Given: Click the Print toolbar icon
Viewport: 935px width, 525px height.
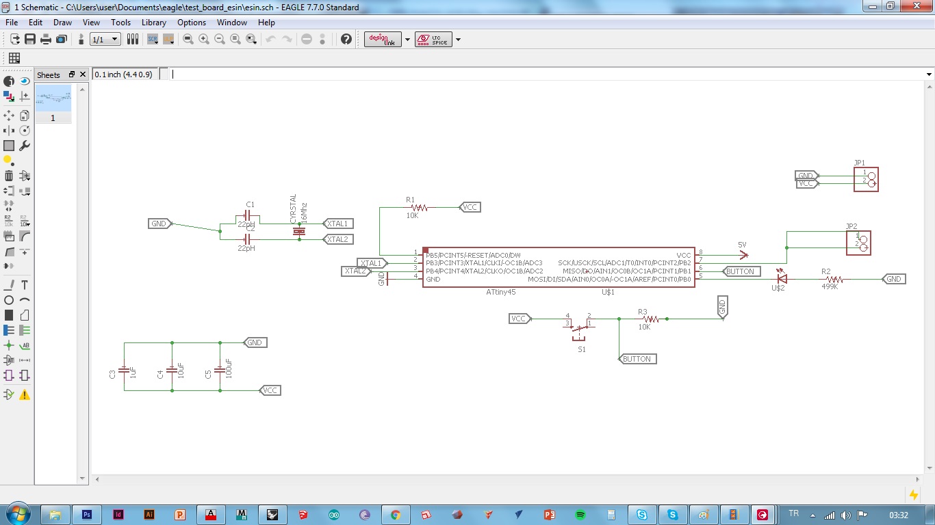Looking at the screenshot, I should tap(46, 39).
